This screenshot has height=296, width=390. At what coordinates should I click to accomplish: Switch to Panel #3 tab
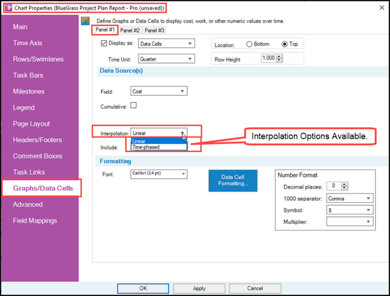155,31
